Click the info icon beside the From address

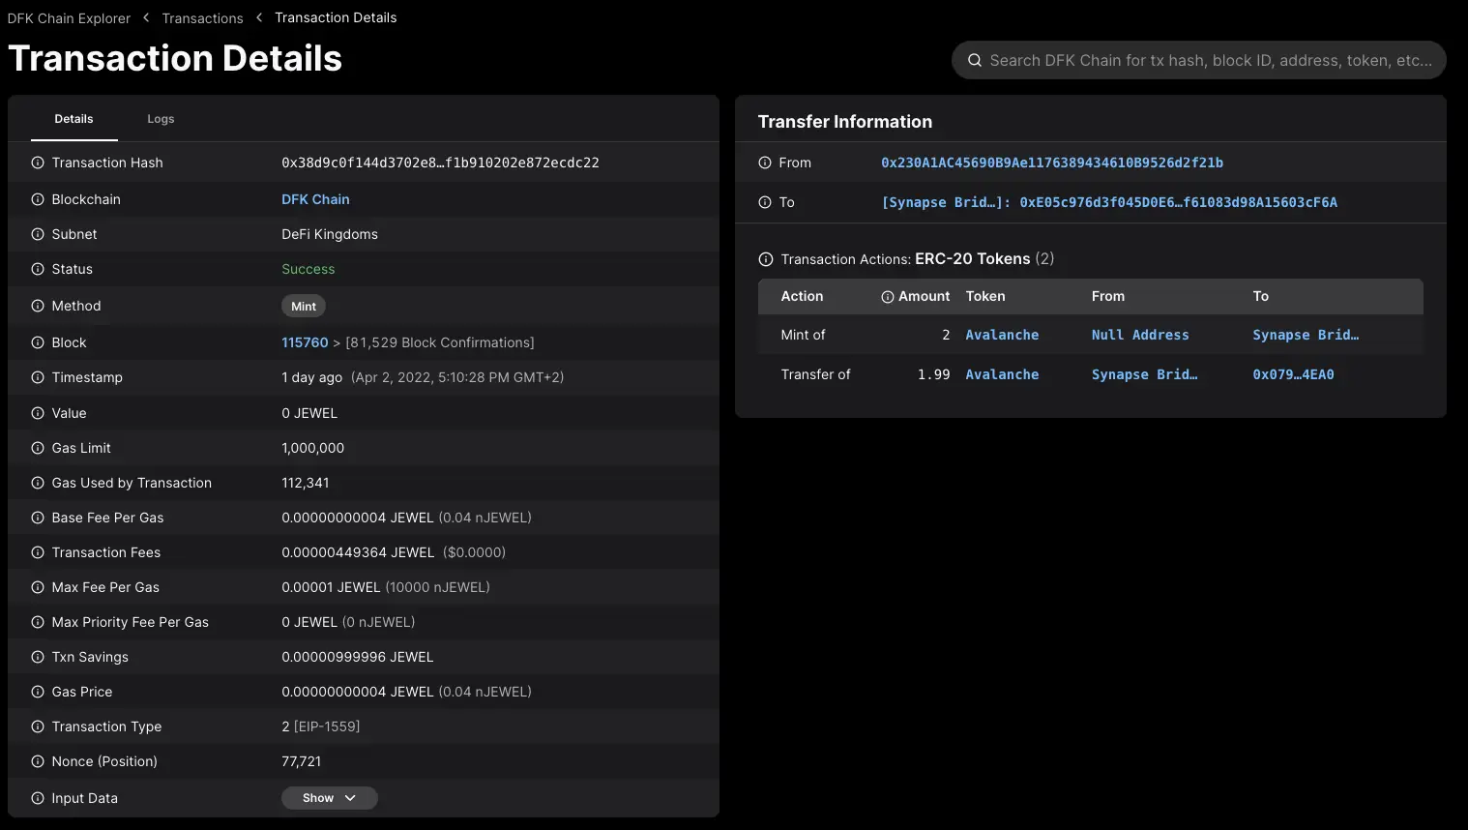click(x=765, y=163)
